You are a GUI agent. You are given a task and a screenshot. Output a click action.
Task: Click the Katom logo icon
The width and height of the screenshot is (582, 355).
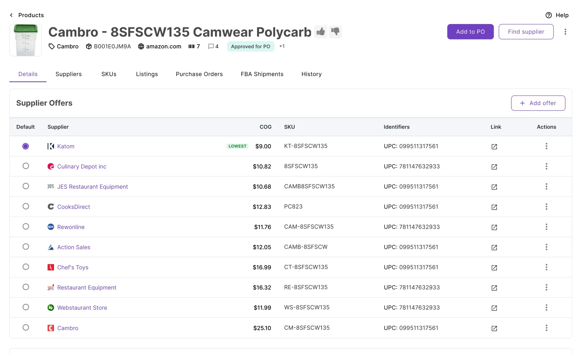51,146
